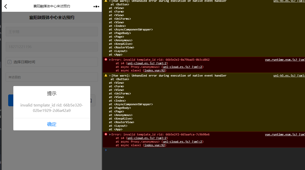This screenshot has width=305, height=170.
Task: Open the three-dots more menu
Action: (x=96, y=7)
